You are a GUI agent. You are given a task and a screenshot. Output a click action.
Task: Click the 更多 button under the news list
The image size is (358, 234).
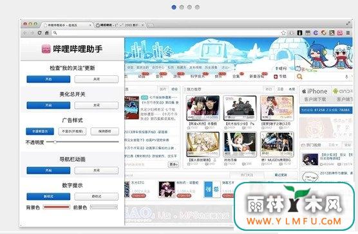(173, 165)
